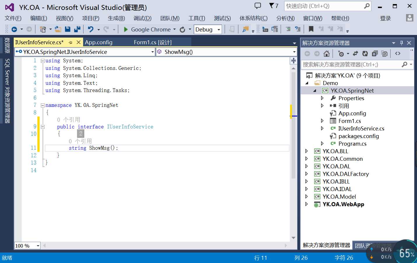417x263 pixels.
Task: Pin the solution explorer panel
Action: 402,43
